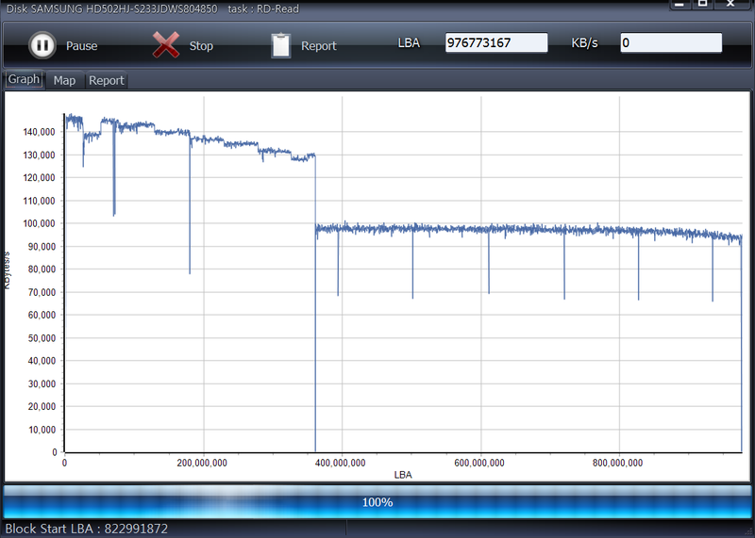Minimize the disk test window

tap(679, 4)
